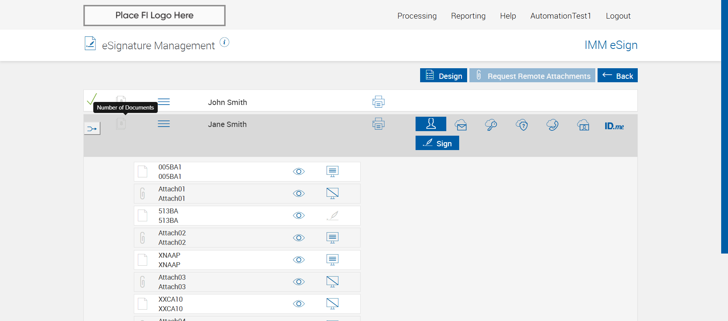Choose the ID.me verification option
This screenshot has width=728, height=321.
614,126
